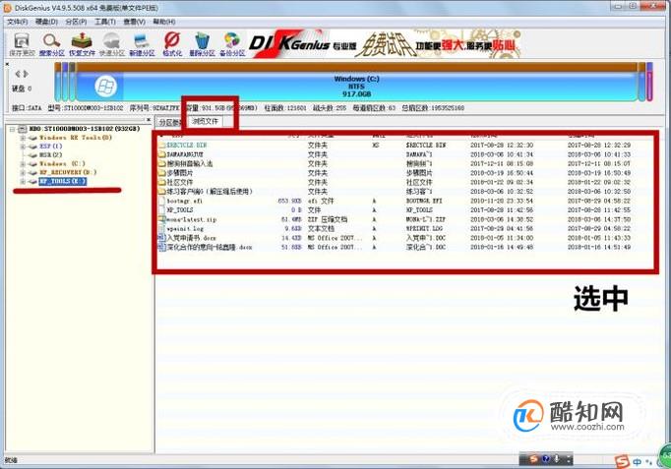Screen dimensions: 671x469
Task: Open the 文件(F) menu
Action: [x=18, y=22]
